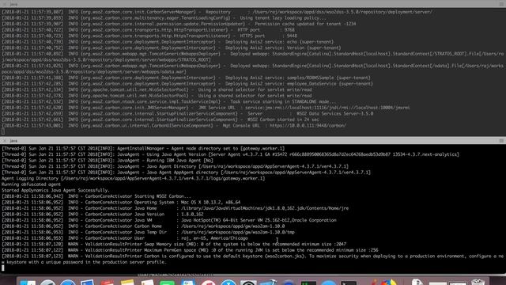Click the split-pane icon on bottom pane title bar

501,141
